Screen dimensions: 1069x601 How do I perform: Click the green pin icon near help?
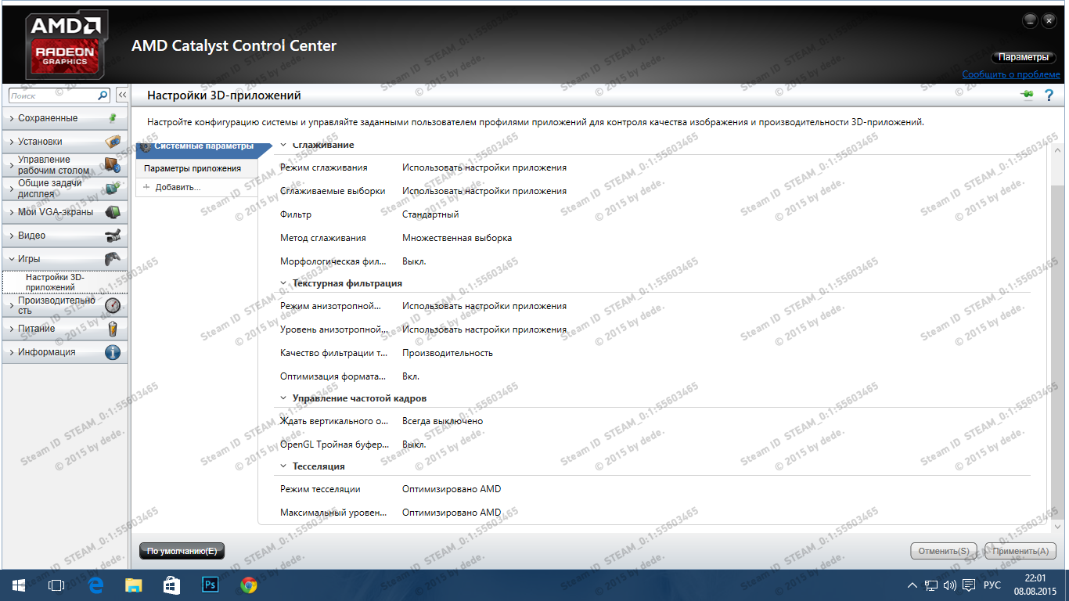tap(1027, 95)
